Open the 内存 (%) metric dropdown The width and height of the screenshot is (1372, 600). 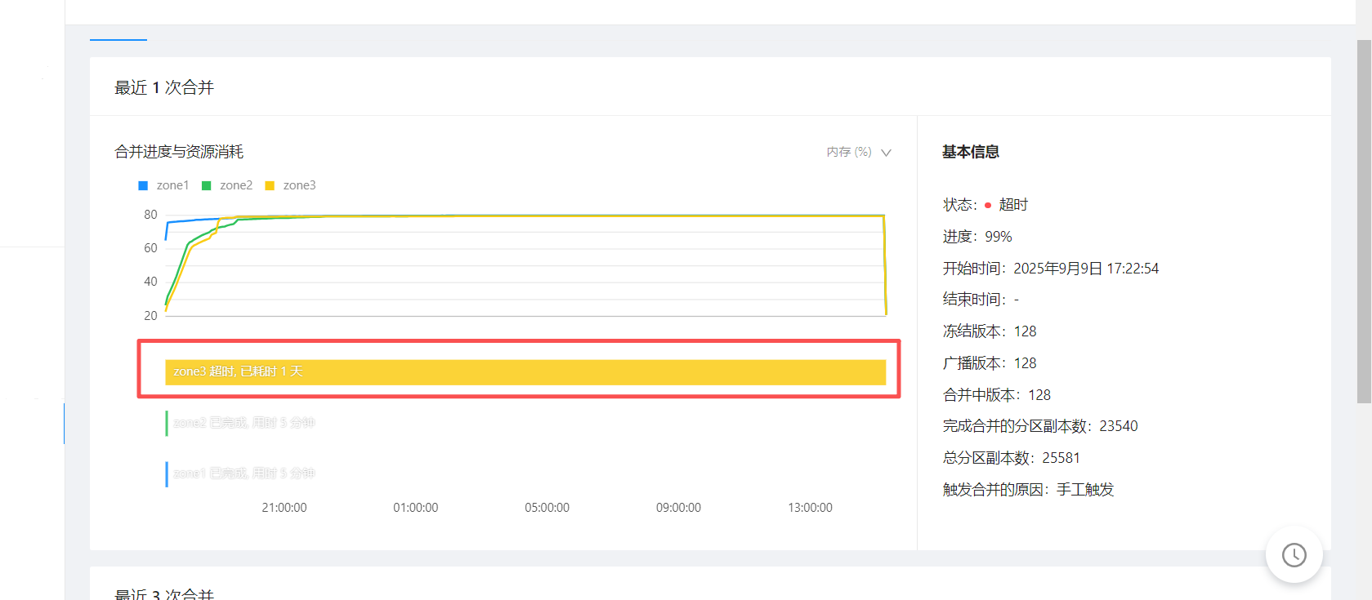click(859, 152)
